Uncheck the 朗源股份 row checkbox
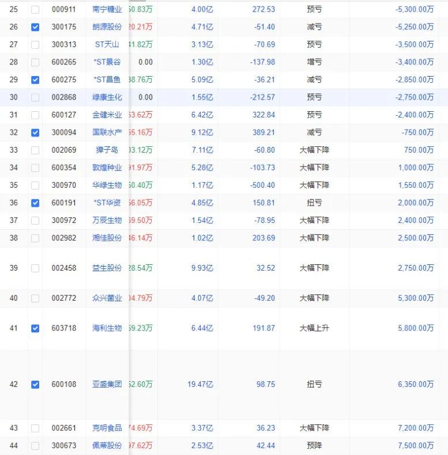 pos(35,27)
